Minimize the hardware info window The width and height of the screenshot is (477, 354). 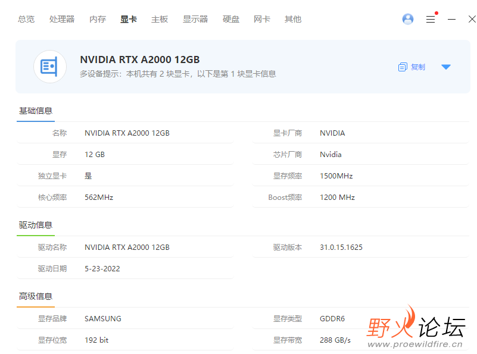[x=451, y=20]
